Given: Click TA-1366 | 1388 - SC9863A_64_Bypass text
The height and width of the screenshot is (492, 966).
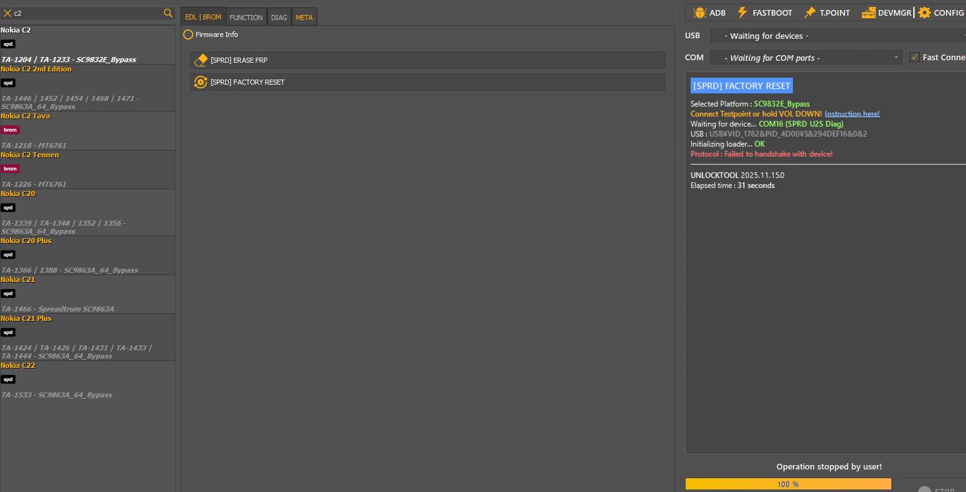Looking at the screenshot, I should pyautogui.click(x=70, y=270).
